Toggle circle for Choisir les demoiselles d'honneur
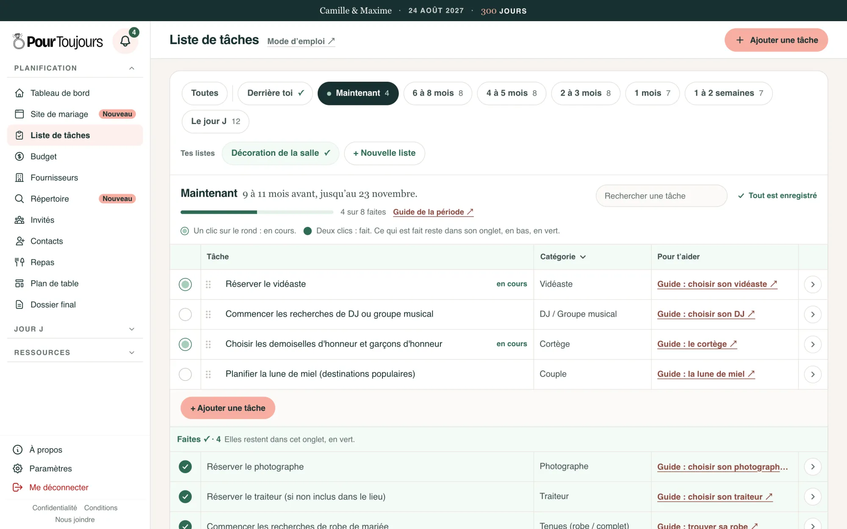 point(185,344)
